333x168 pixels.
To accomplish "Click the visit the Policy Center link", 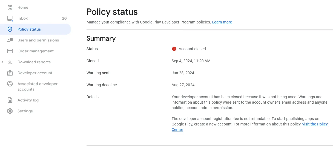I will point(315,124).
